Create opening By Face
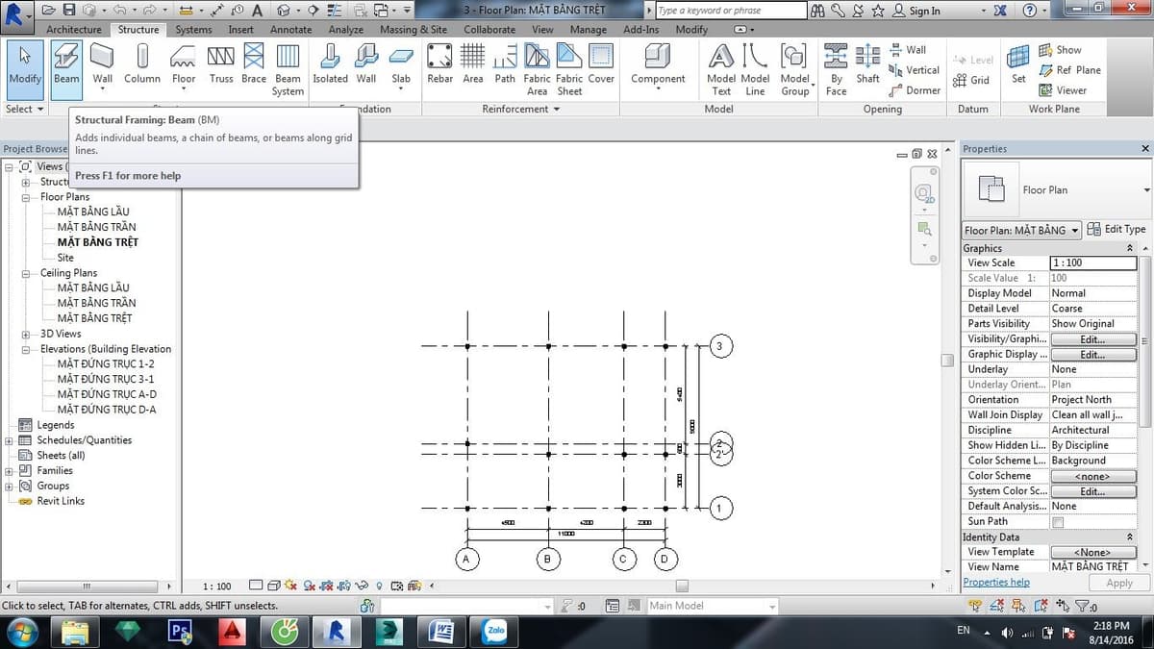Viewport: 1154px width, 649px height. (x=836, y=68)
